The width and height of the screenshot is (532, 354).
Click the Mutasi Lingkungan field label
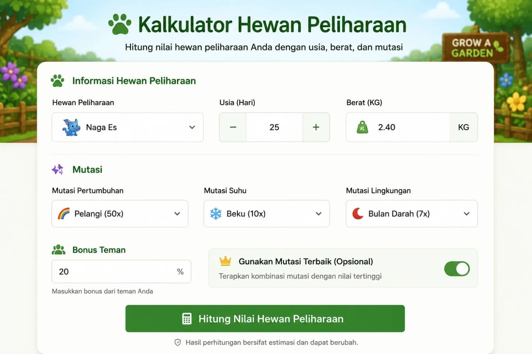(x=378, y=191)
